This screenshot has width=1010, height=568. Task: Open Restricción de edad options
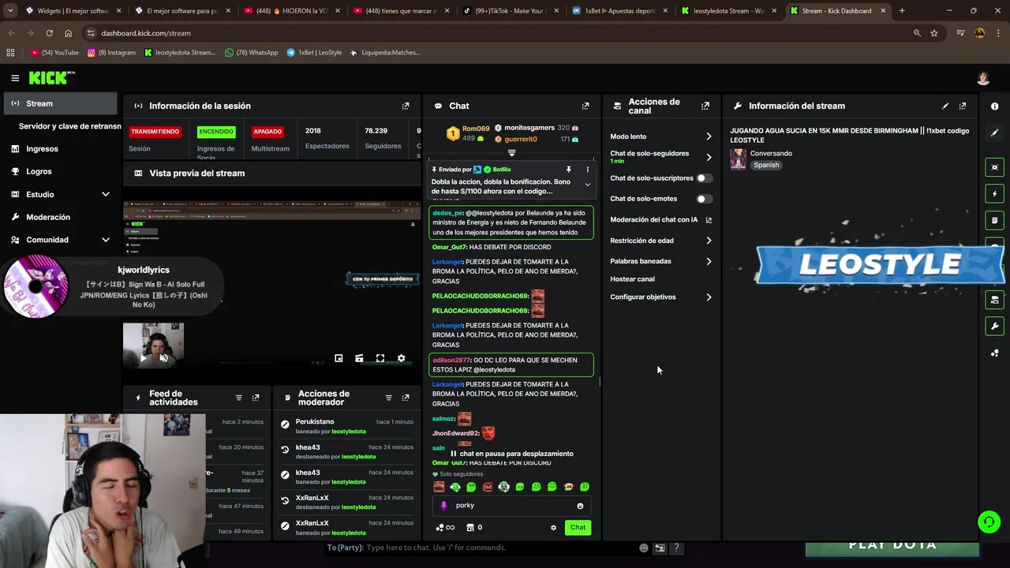(x=661, y=241)
